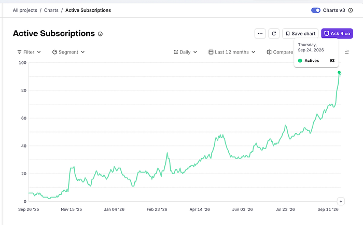Toggle the Charts v3 switch
Image resolution: width=363 pixels, height=225 pixels.
[315, 10]
